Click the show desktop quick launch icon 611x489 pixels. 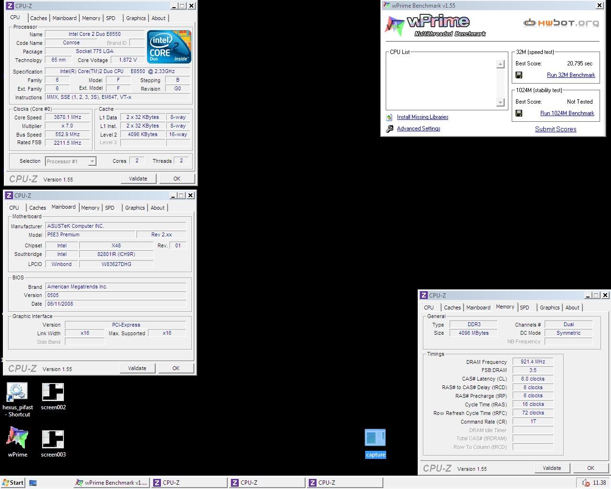coord(33,483)
